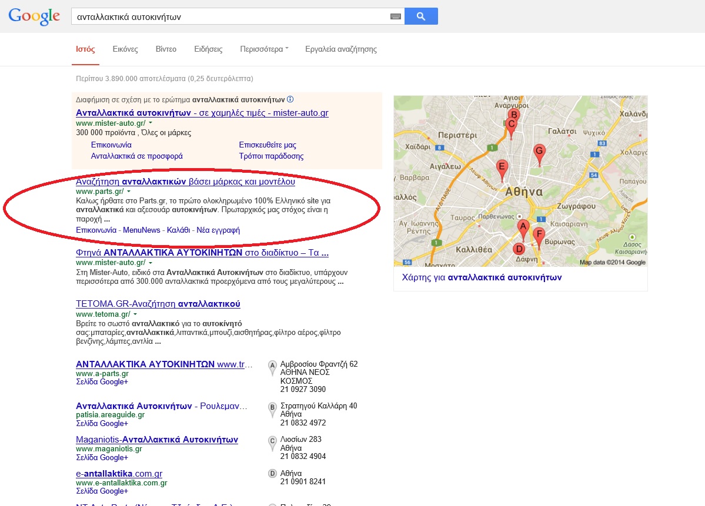Switch to the Εικόνες tab
The image size is (705, 506).
[x=125, y=49]
